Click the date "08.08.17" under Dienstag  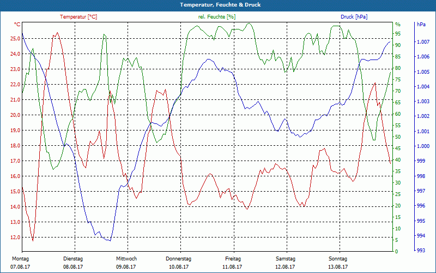73,267
